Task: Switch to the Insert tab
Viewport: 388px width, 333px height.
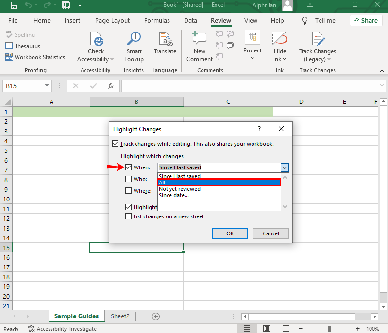Action: (72, 21)
